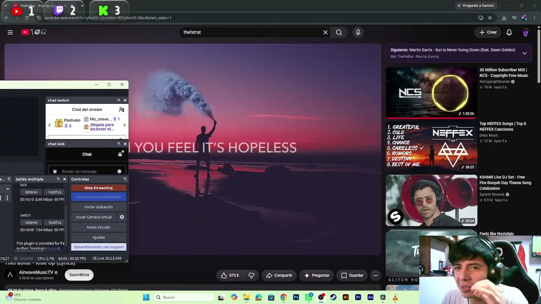Clear the YouTube search box text
This screenshot has height=304, width=541.
click(325, 32)
